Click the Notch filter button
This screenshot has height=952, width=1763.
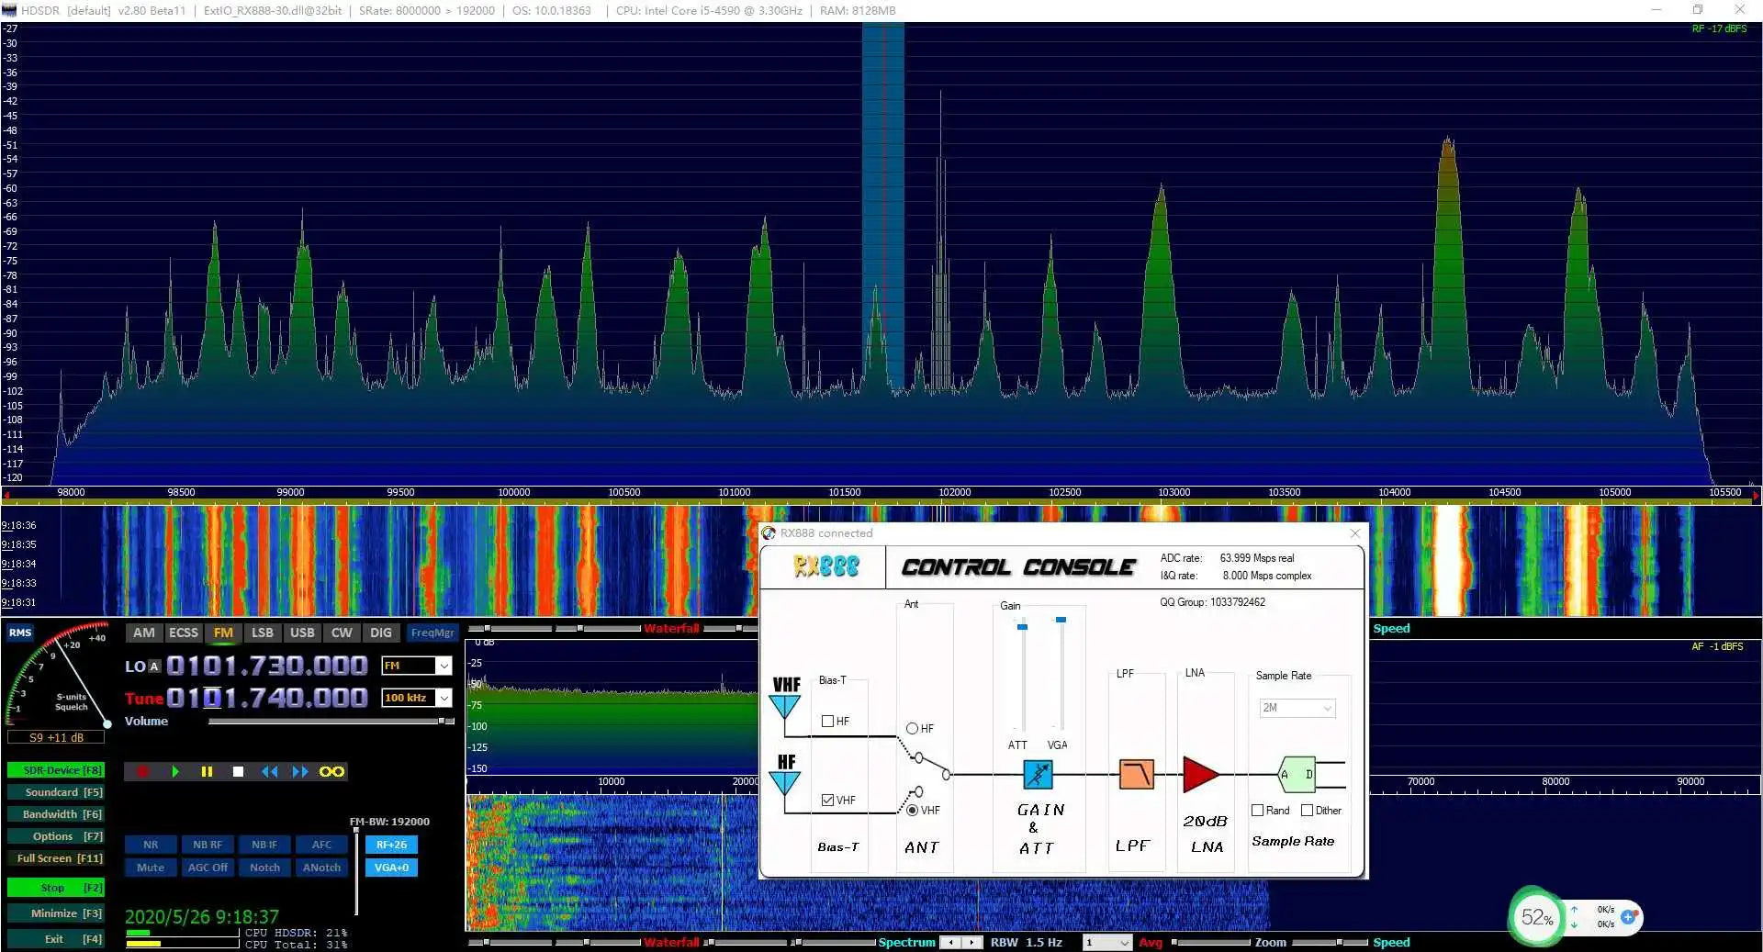tap(264, 868)
